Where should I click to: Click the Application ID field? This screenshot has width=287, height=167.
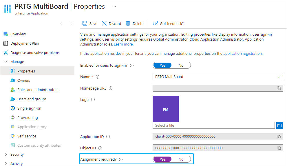[x=217, y=137]
